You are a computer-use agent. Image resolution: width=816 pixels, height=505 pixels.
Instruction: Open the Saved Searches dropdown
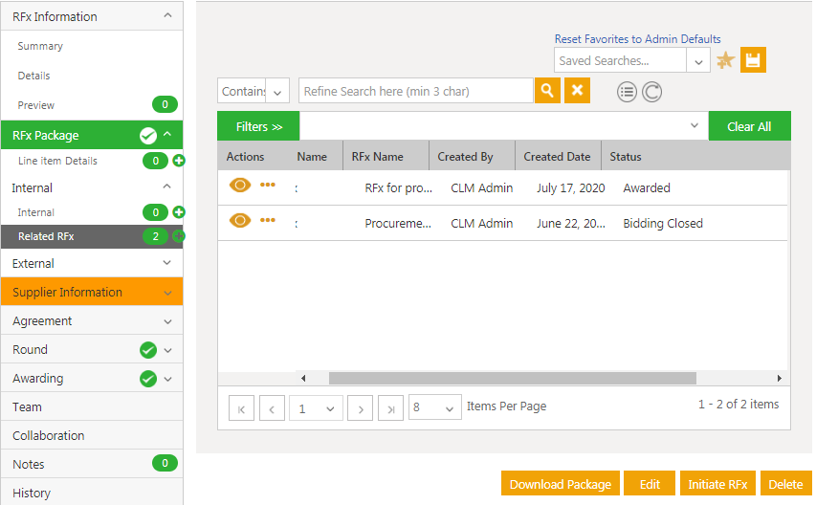point(698,61)
